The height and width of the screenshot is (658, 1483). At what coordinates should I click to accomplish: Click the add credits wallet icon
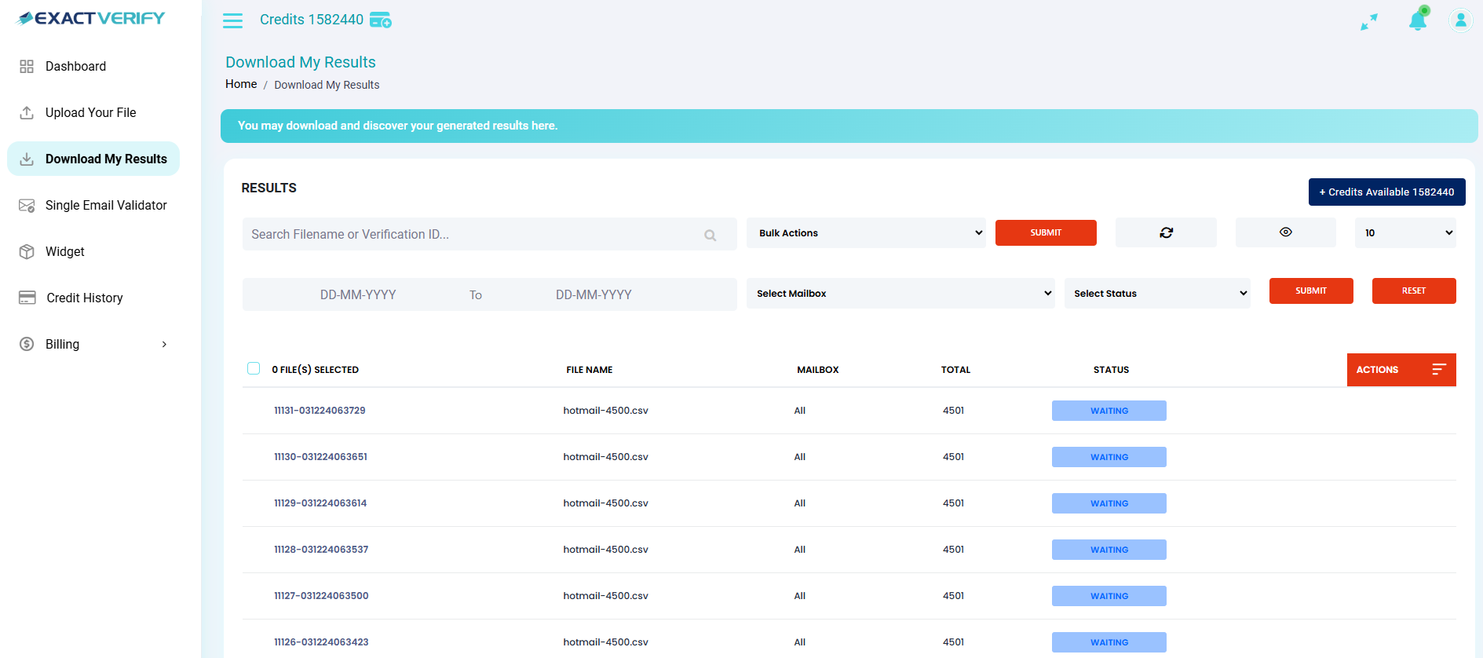(x=381, y=20)
